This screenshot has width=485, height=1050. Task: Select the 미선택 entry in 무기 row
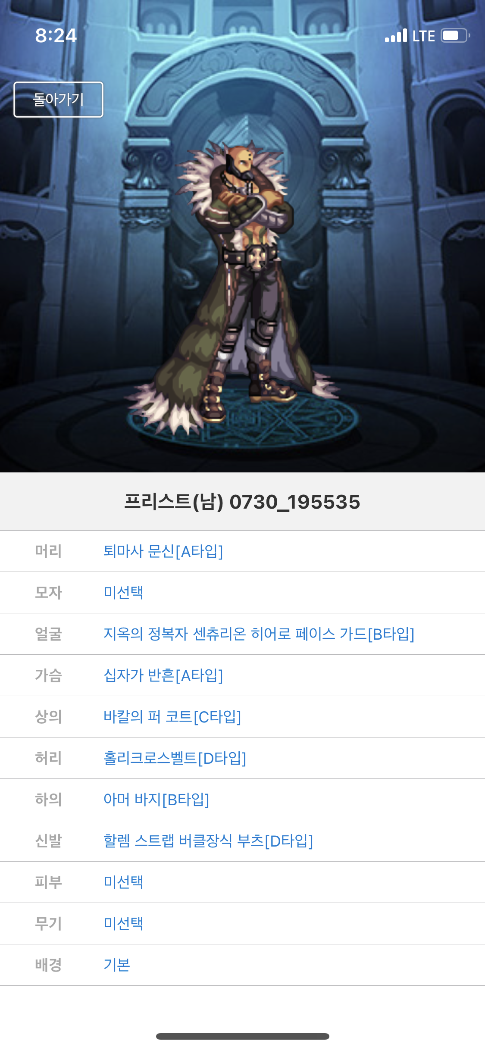tap(123, 924)
